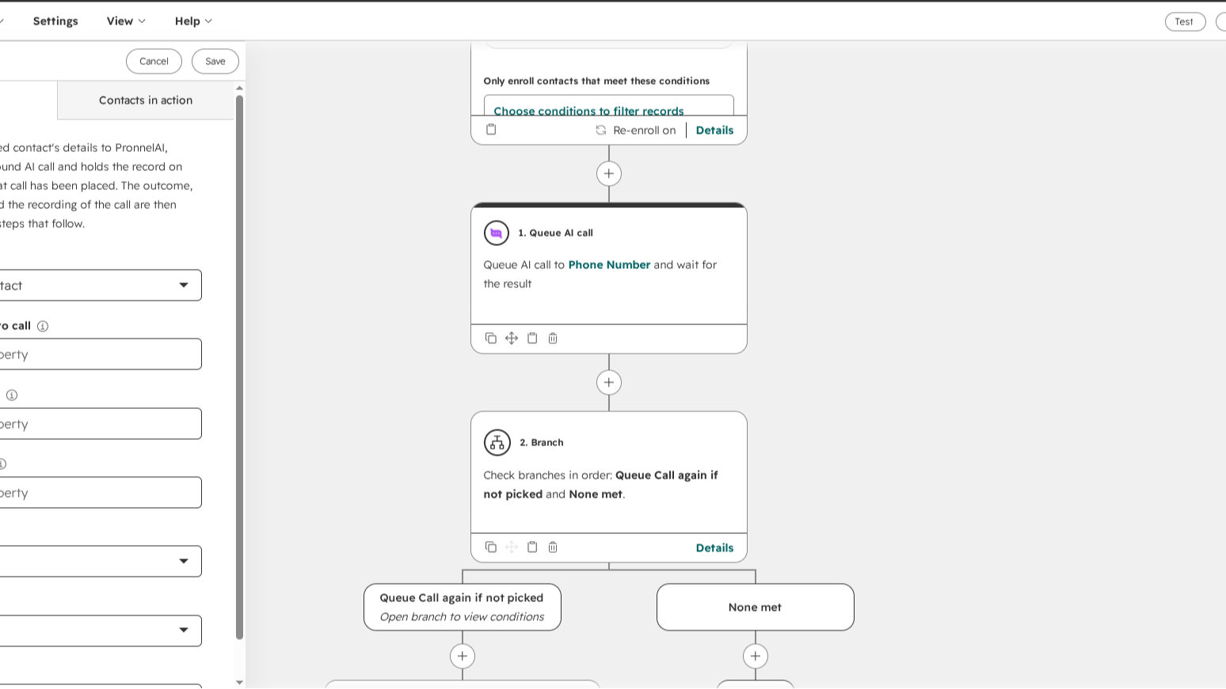
Task: Click the Cancel button
Action: point(154,62)
